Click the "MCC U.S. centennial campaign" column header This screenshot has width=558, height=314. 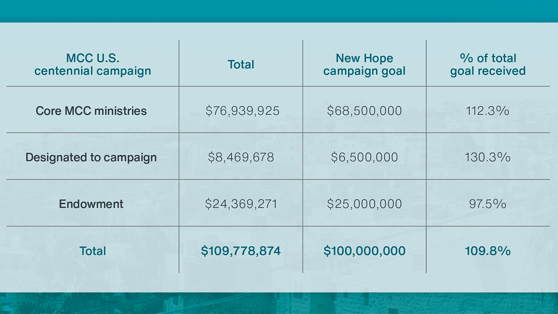pos(92,65)
